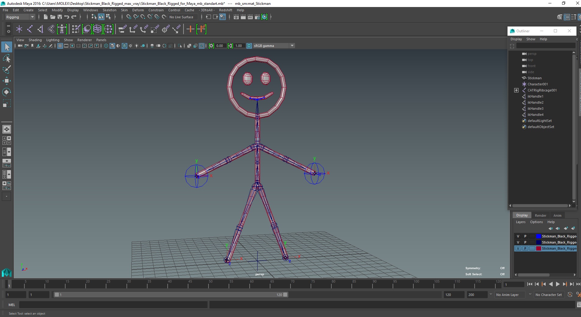Create a new scene with New icon
581x317 pixels.
[x=45, y=17]
